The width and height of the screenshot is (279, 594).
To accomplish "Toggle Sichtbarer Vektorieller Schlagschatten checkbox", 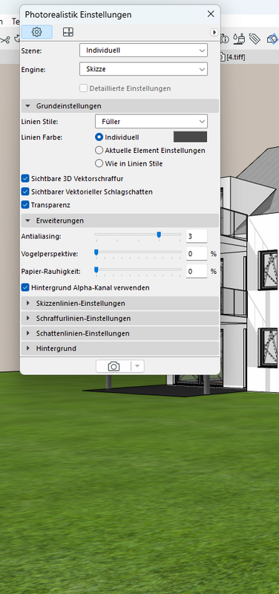I will [x=25, y=192].
